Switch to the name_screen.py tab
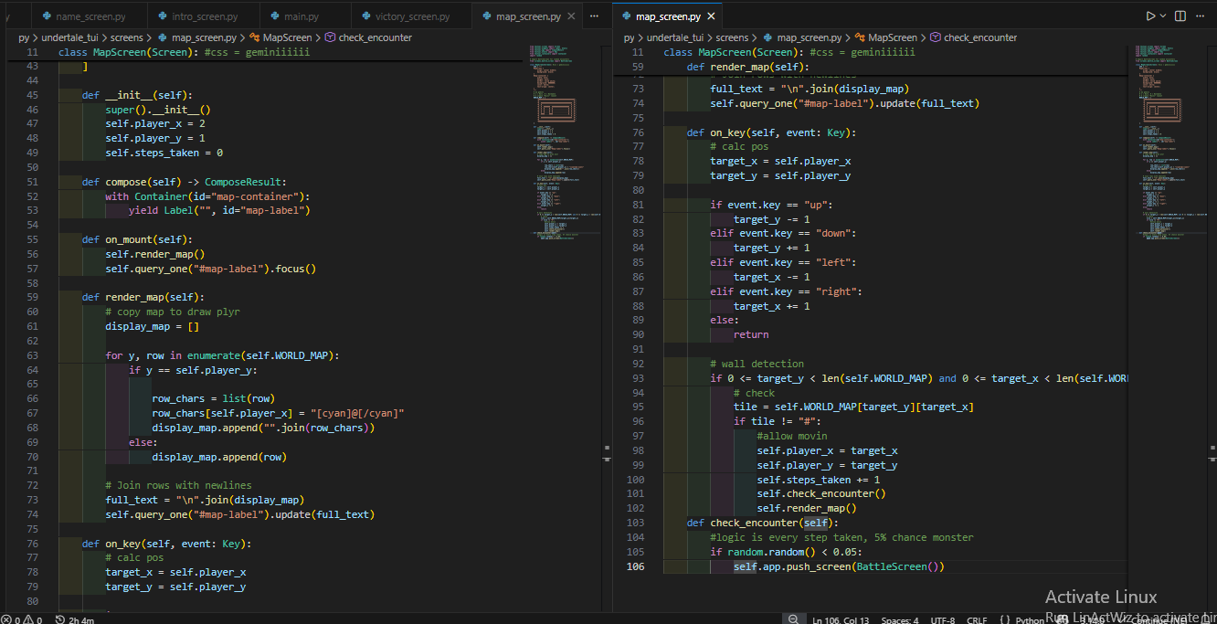Screen dimensions: 1217x624 tap(90, 16)
